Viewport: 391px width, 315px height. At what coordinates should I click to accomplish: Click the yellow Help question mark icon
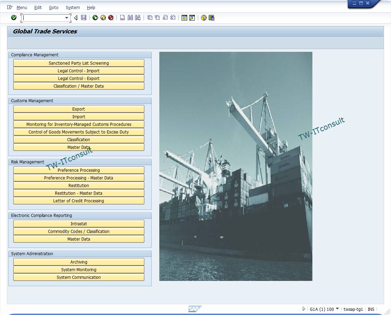tap(204, 18)
